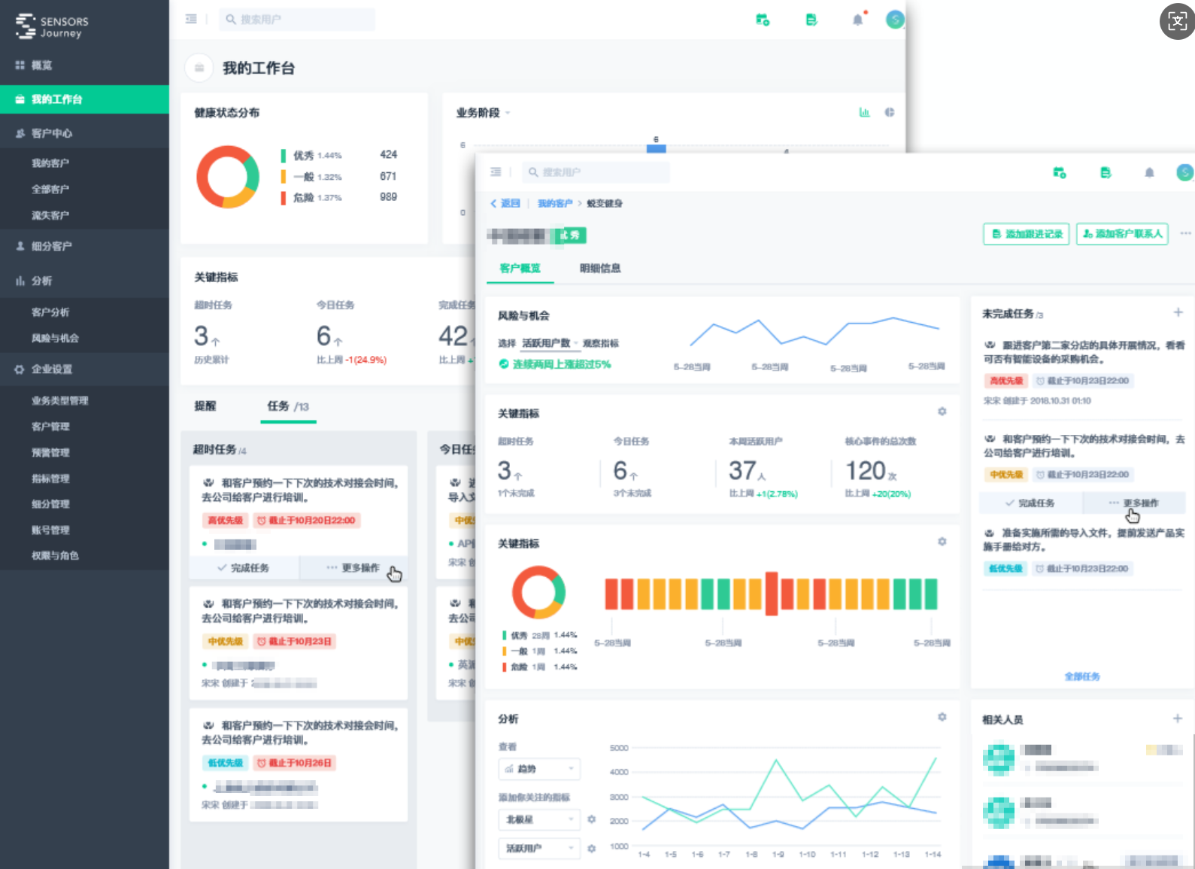
Task: Expand 分析 section in sidebar
Action: (84, 281)
